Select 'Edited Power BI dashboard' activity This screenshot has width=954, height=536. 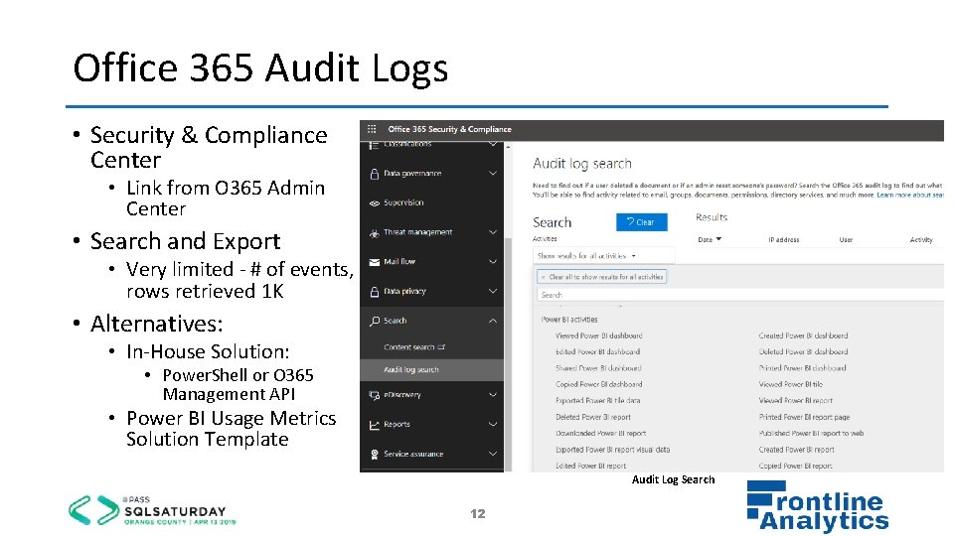tap(597, 351)
